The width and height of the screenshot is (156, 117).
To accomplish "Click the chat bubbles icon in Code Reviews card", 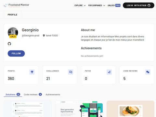I will tap(148, 72).
